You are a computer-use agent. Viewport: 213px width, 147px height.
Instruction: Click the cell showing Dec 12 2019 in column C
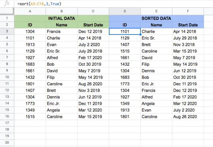click(93, 32)
